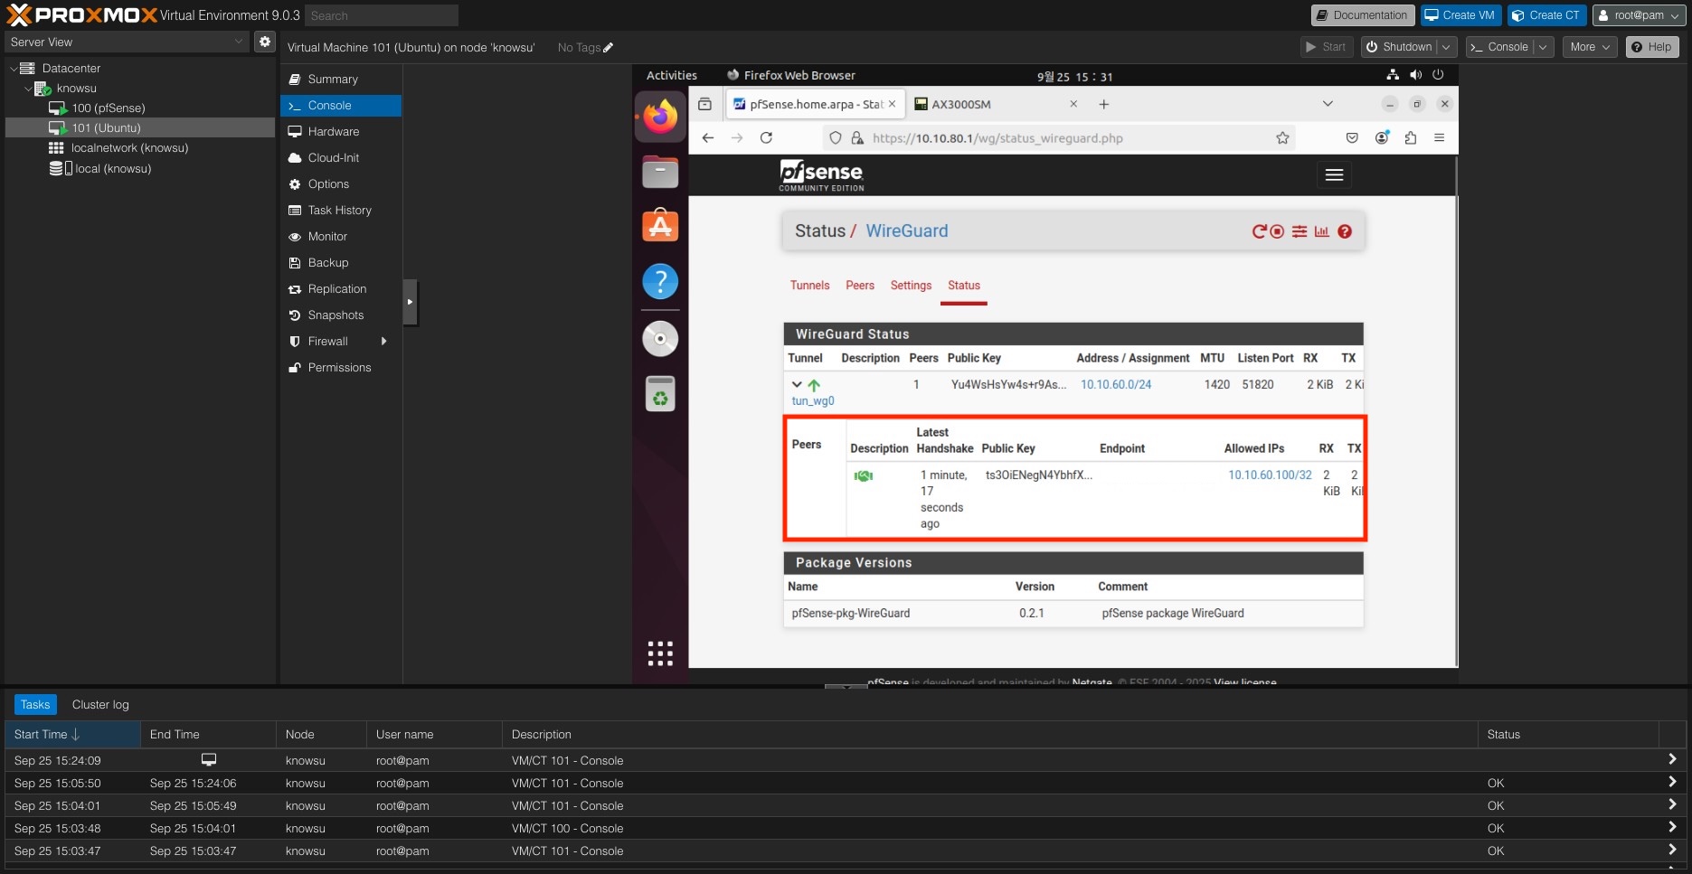Select localnetwork (knowsu) tree item

pyautogui.click(x=140, y=148)
